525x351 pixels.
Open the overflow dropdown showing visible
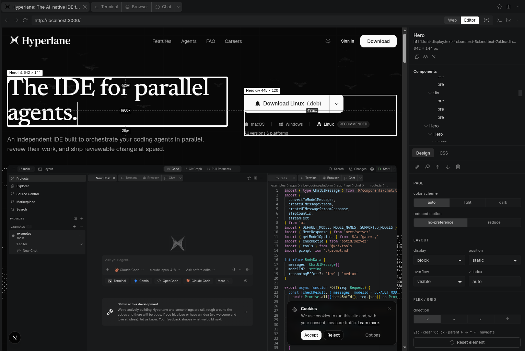[439, 281]
